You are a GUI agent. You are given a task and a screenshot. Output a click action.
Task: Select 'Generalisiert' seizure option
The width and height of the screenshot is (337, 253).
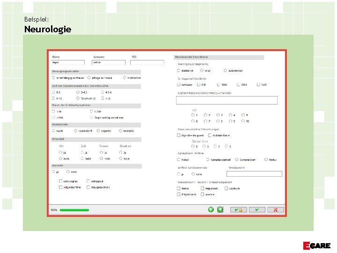coord(237,160)
